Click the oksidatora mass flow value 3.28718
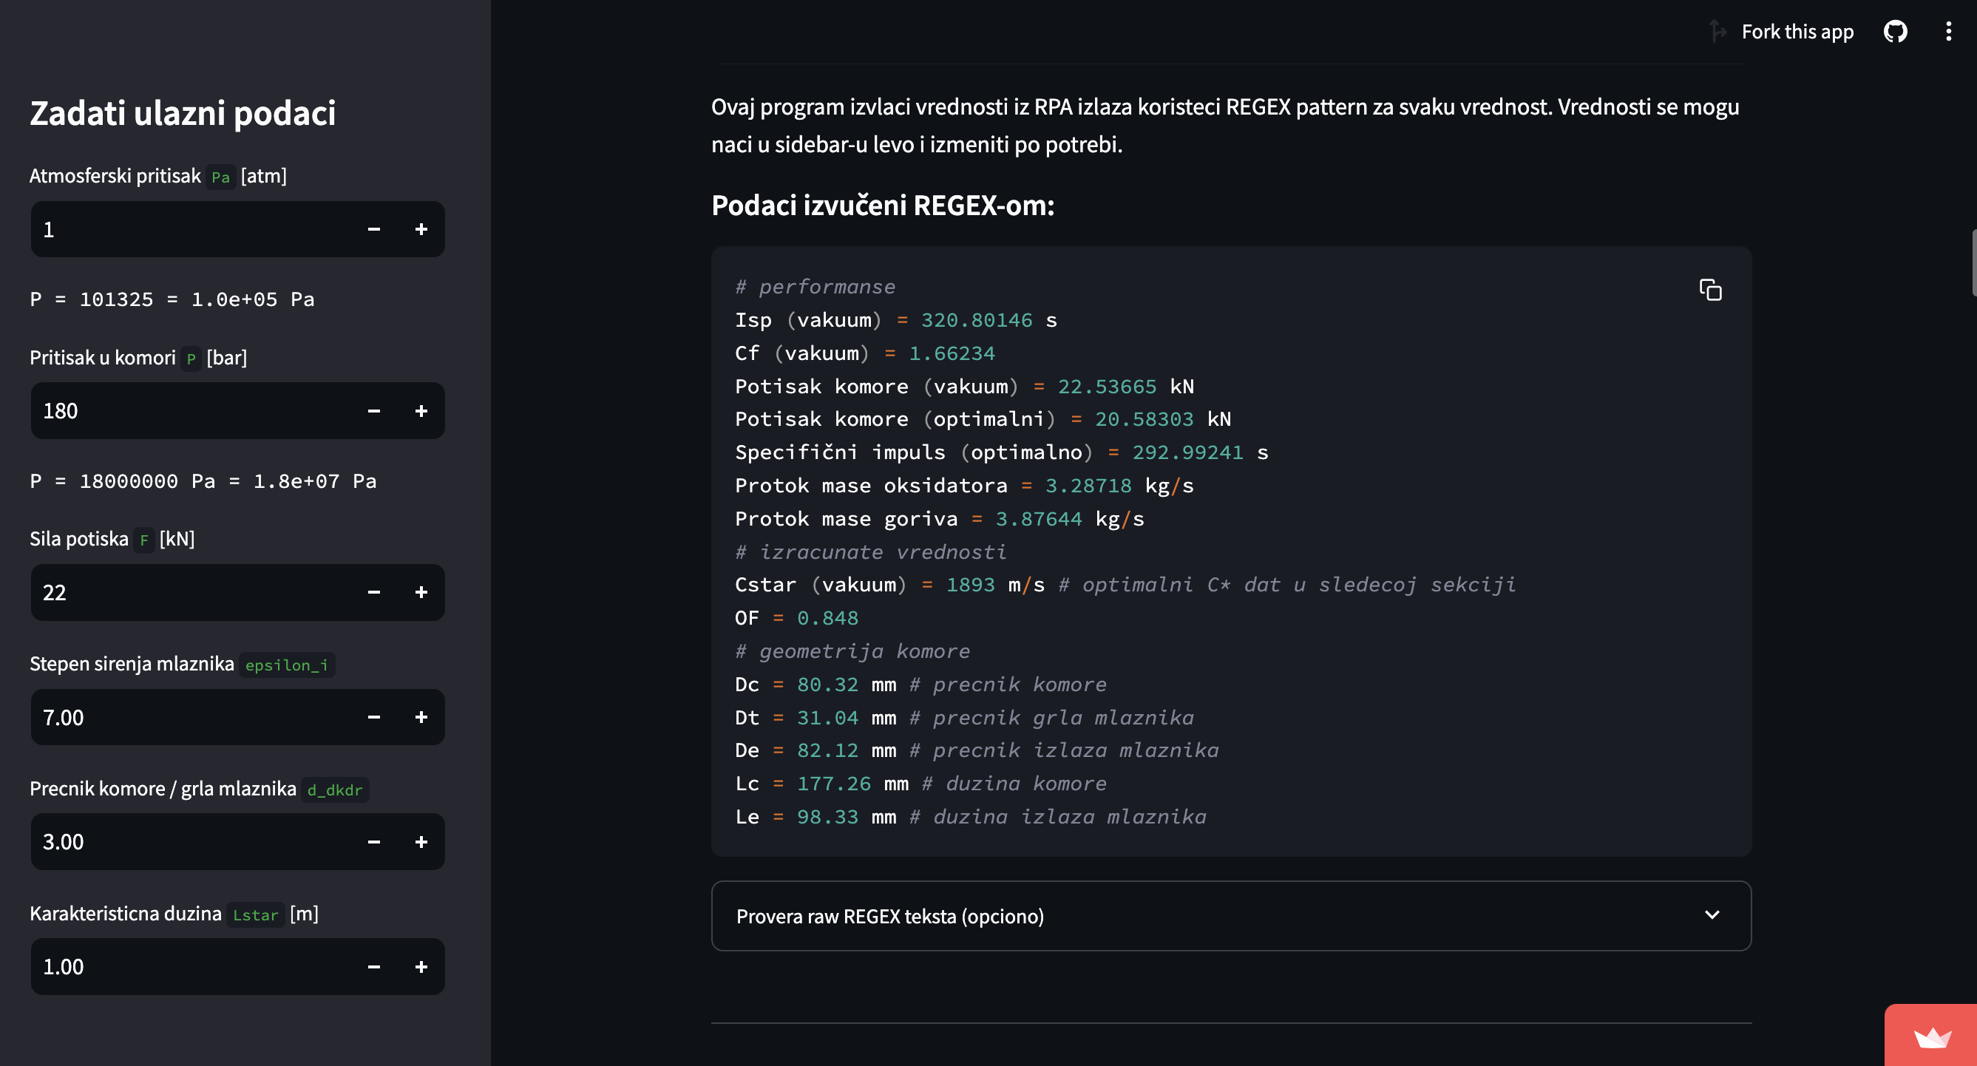Screen dimensions: 1977x1066 pos(1088,486)
